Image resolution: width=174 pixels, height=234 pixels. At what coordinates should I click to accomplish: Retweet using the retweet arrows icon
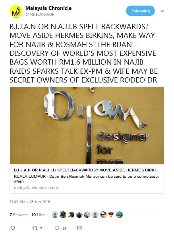35,228
